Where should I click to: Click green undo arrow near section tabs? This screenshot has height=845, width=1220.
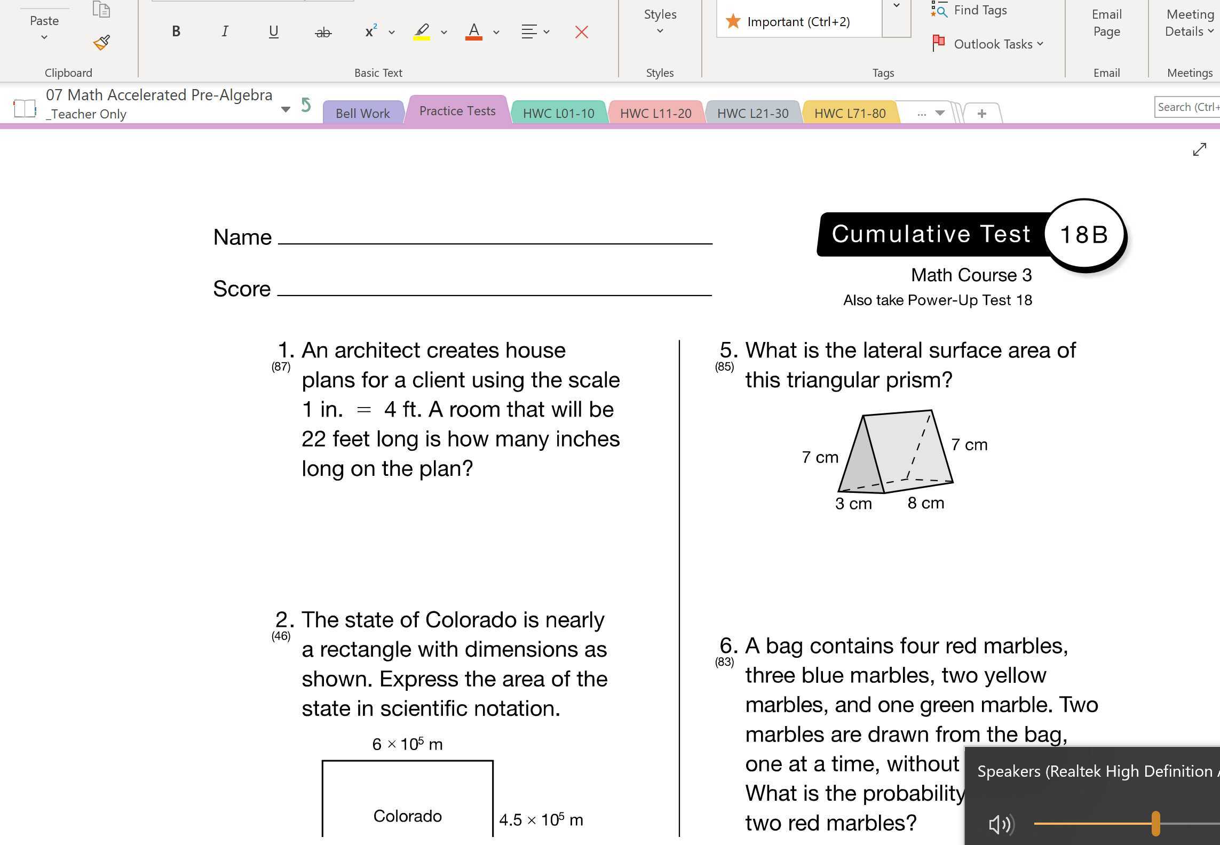click(x=306, y=105)
